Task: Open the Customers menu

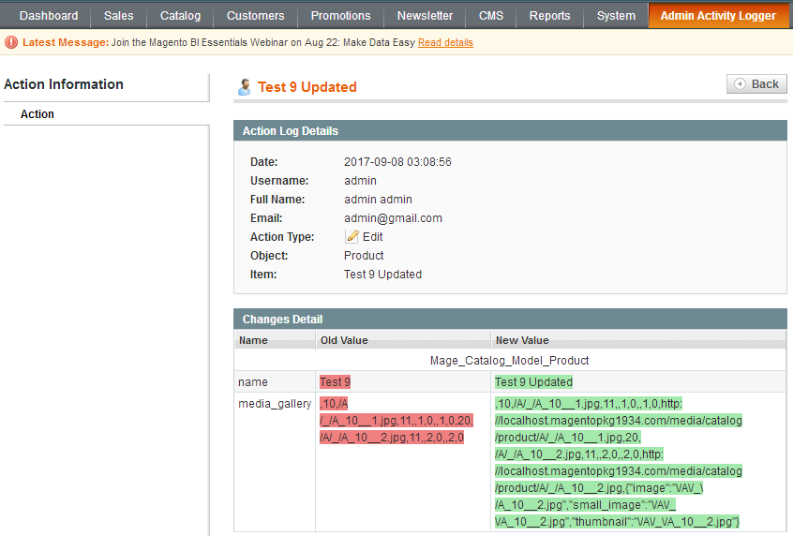Action: (x=255, y=16)
